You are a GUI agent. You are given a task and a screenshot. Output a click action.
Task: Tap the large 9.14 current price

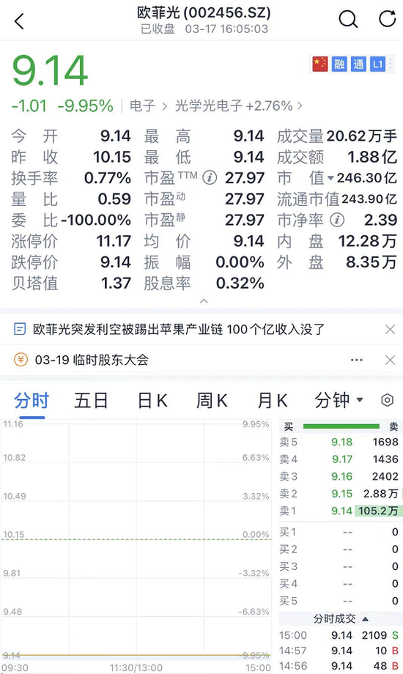pos(50,71)
